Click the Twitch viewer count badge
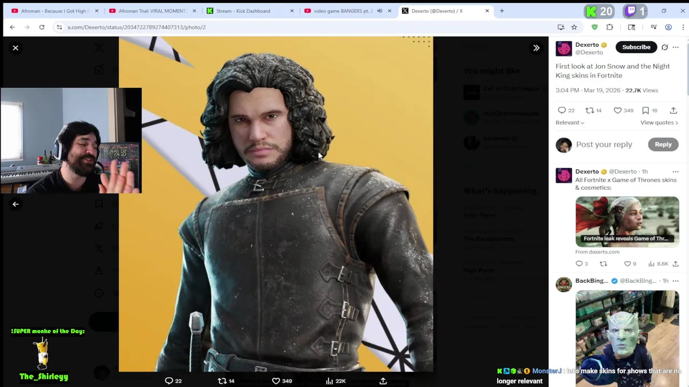 636,11
